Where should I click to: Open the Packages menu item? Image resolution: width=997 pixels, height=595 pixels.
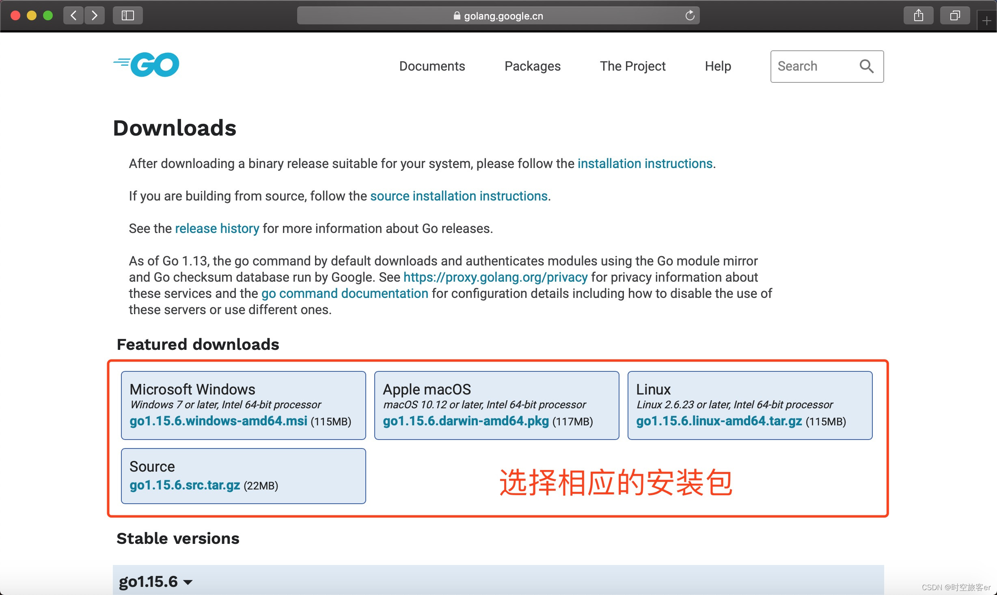[x=532, y=66]
